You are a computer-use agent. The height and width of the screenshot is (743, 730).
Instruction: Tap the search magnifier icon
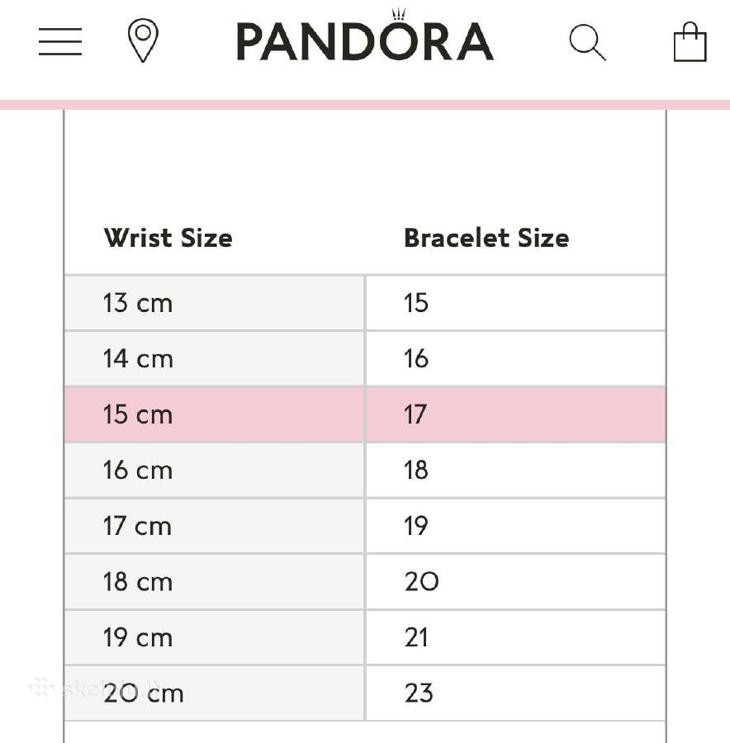coord(588,42)
